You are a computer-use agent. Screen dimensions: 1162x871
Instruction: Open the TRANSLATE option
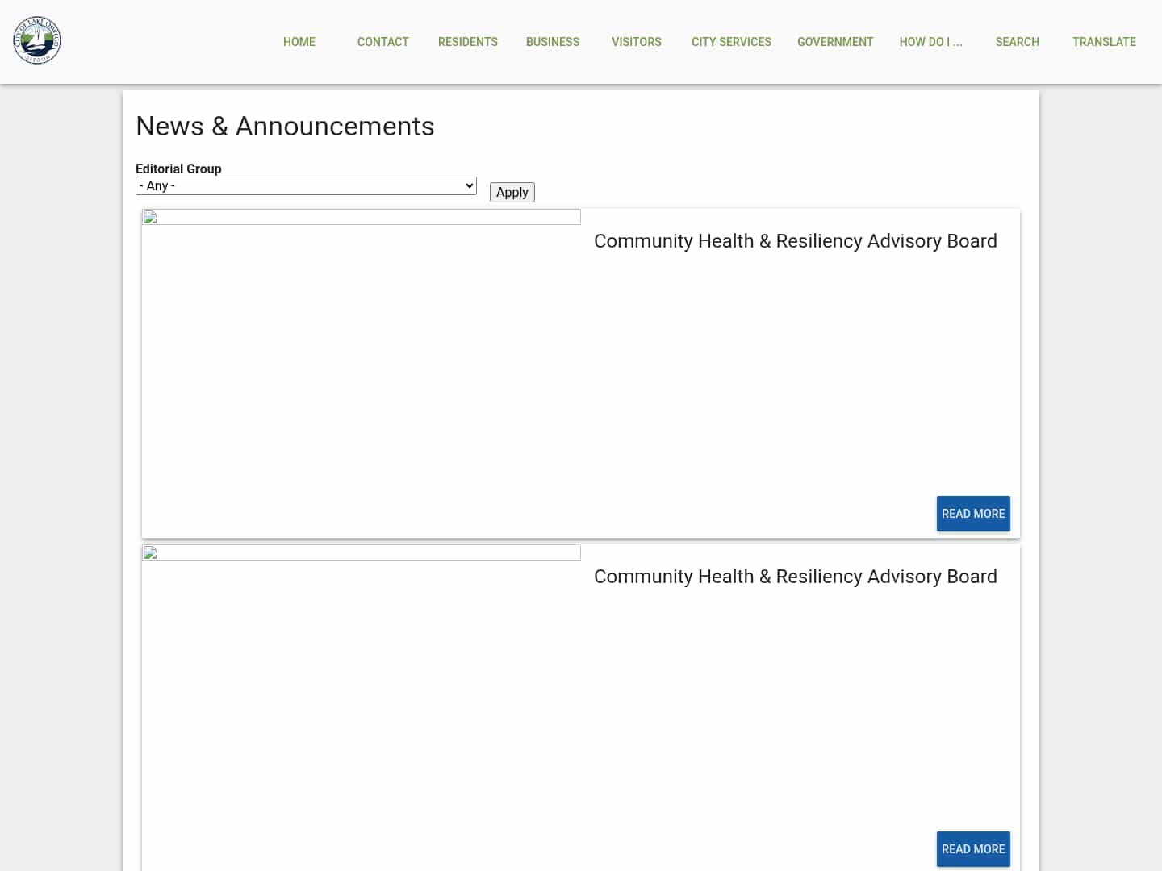coord(1104,41)
